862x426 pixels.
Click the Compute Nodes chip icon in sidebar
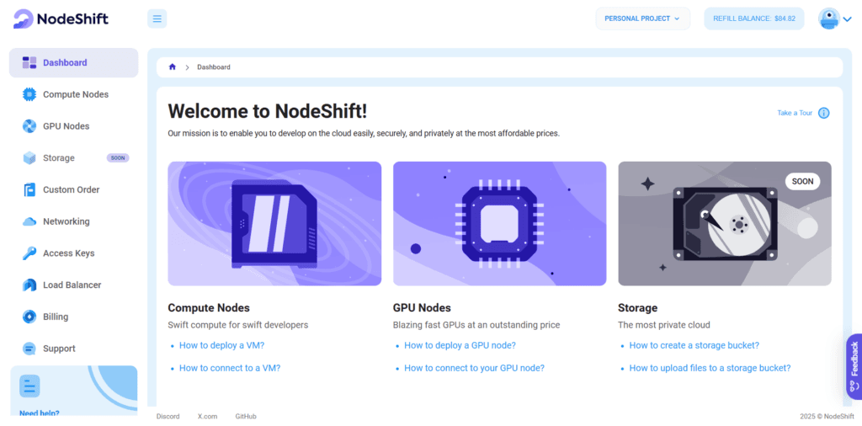[29, 94]
